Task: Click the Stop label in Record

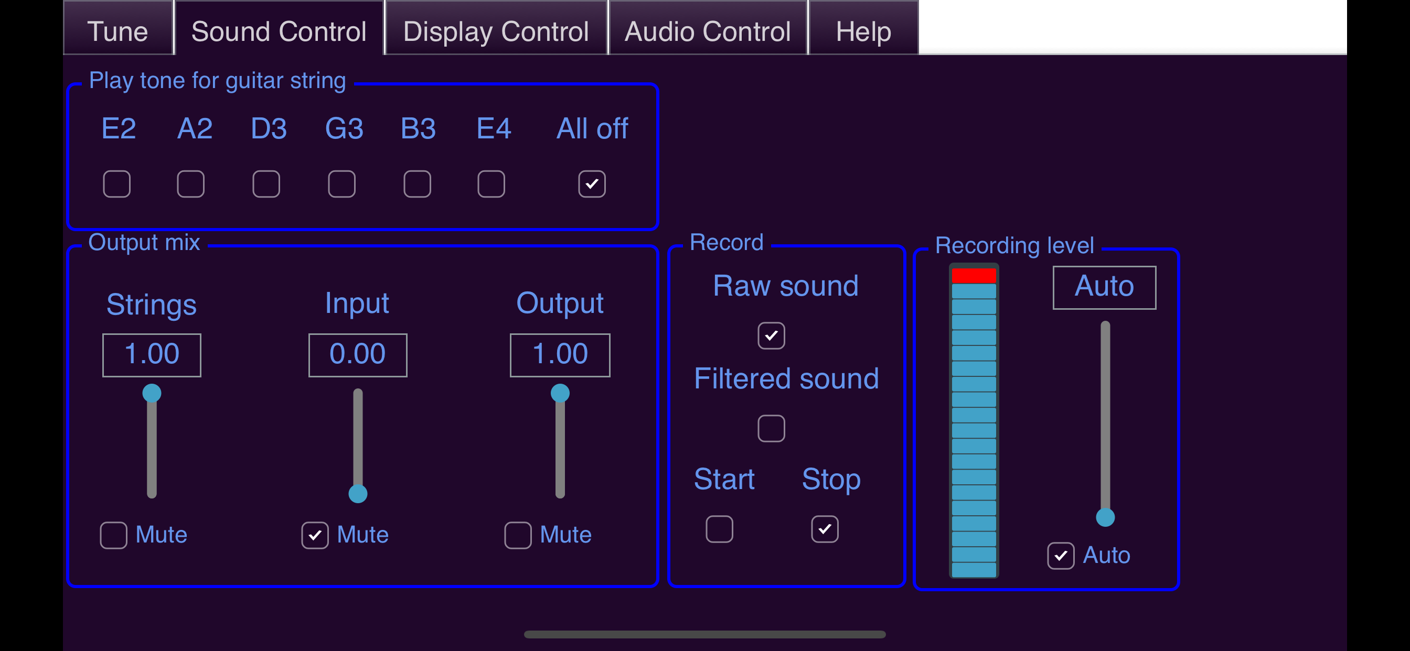Action: (831, 479)
